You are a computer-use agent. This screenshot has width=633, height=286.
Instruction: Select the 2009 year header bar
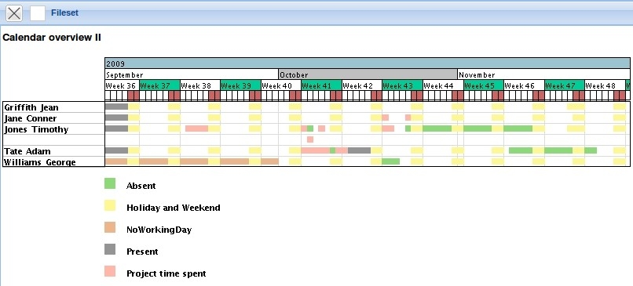click(x=368, y=63)
